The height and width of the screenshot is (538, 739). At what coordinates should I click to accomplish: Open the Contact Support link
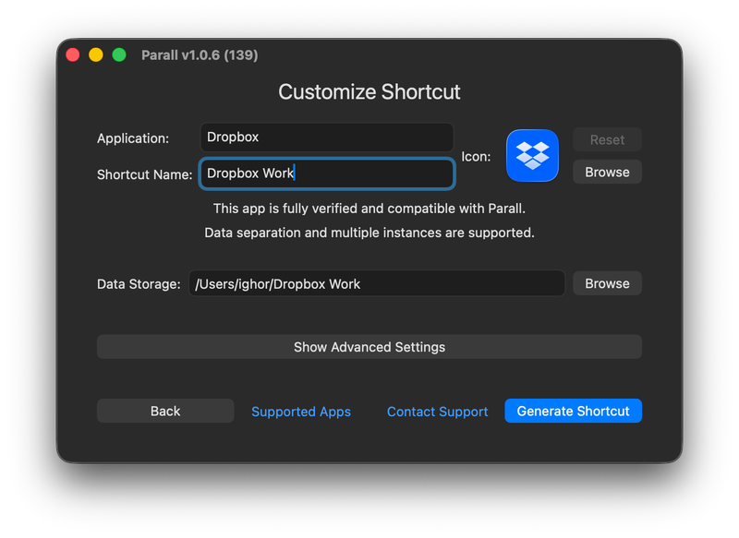point(437,412)
